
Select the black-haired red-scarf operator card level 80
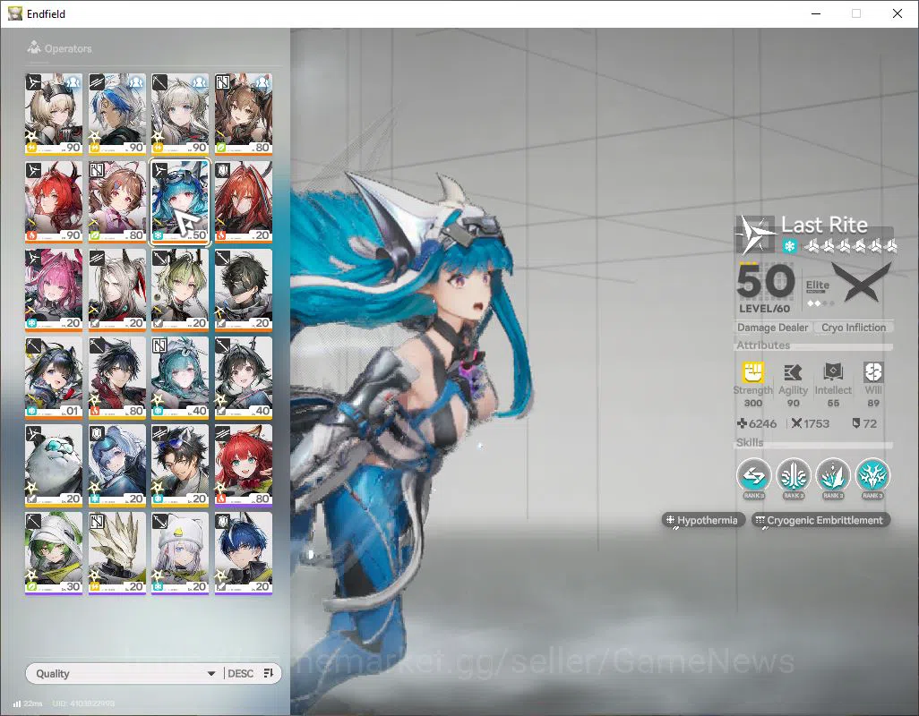(x=116, y=378)
